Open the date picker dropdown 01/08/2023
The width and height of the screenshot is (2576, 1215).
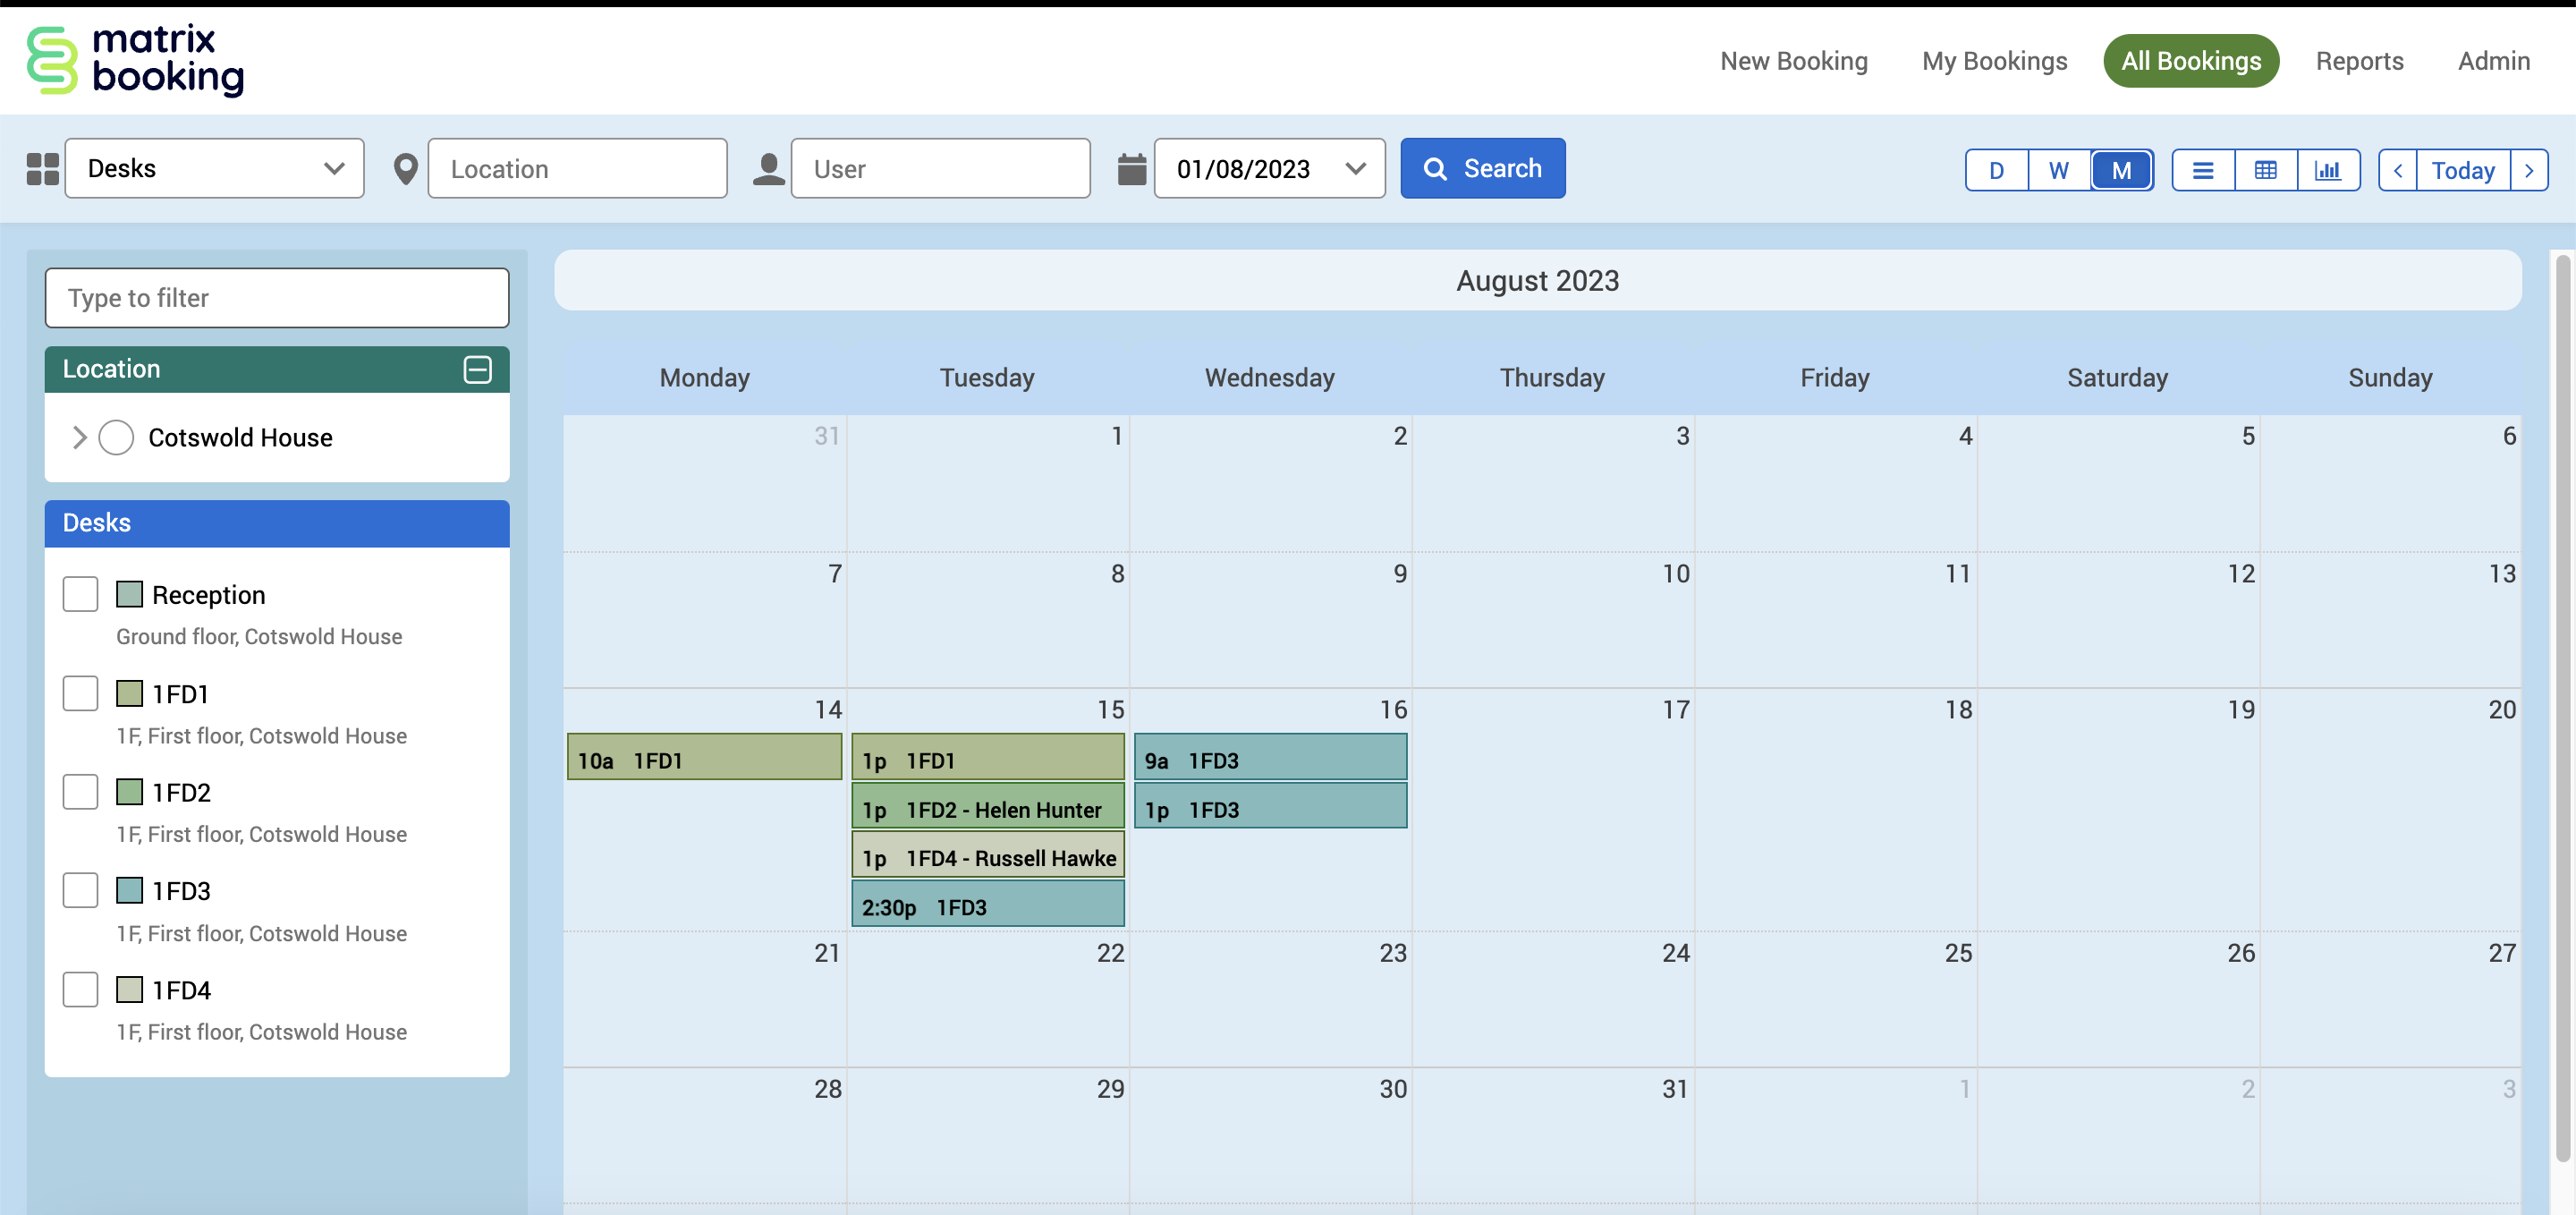(x=1268, y=169)
